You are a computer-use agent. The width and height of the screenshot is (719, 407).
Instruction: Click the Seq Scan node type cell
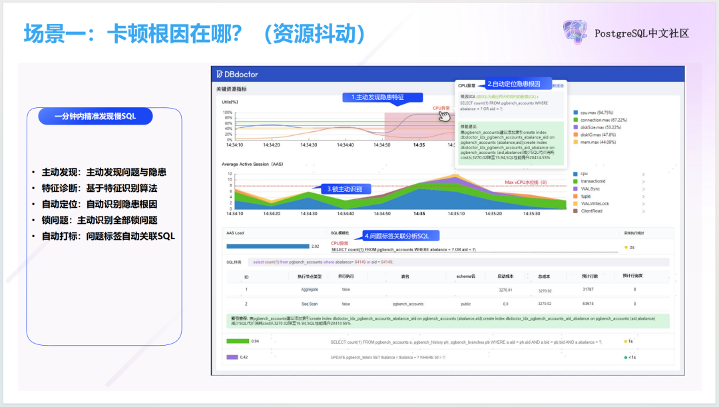310,304
